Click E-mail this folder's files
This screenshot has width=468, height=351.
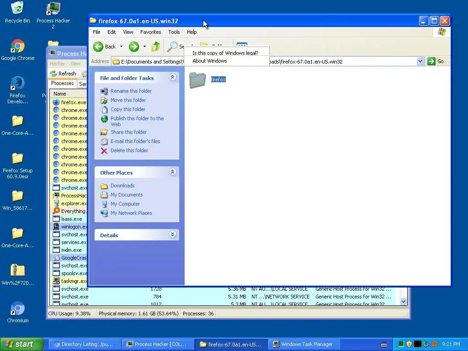[135, 141]
